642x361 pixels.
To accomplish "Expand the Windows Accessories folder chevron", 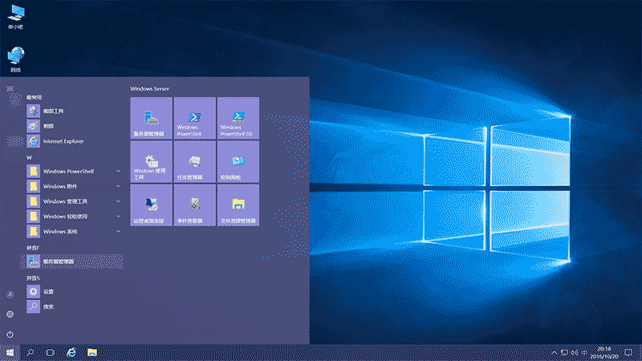I will tap(118, 186).
